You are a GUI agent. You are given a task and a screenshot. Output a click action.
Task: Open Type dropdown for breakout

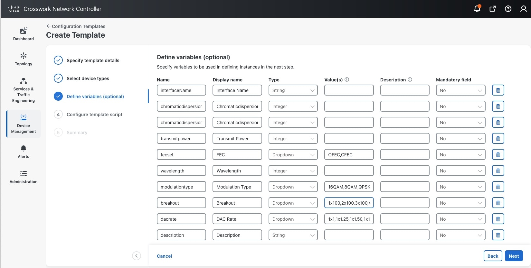(293, 203)
